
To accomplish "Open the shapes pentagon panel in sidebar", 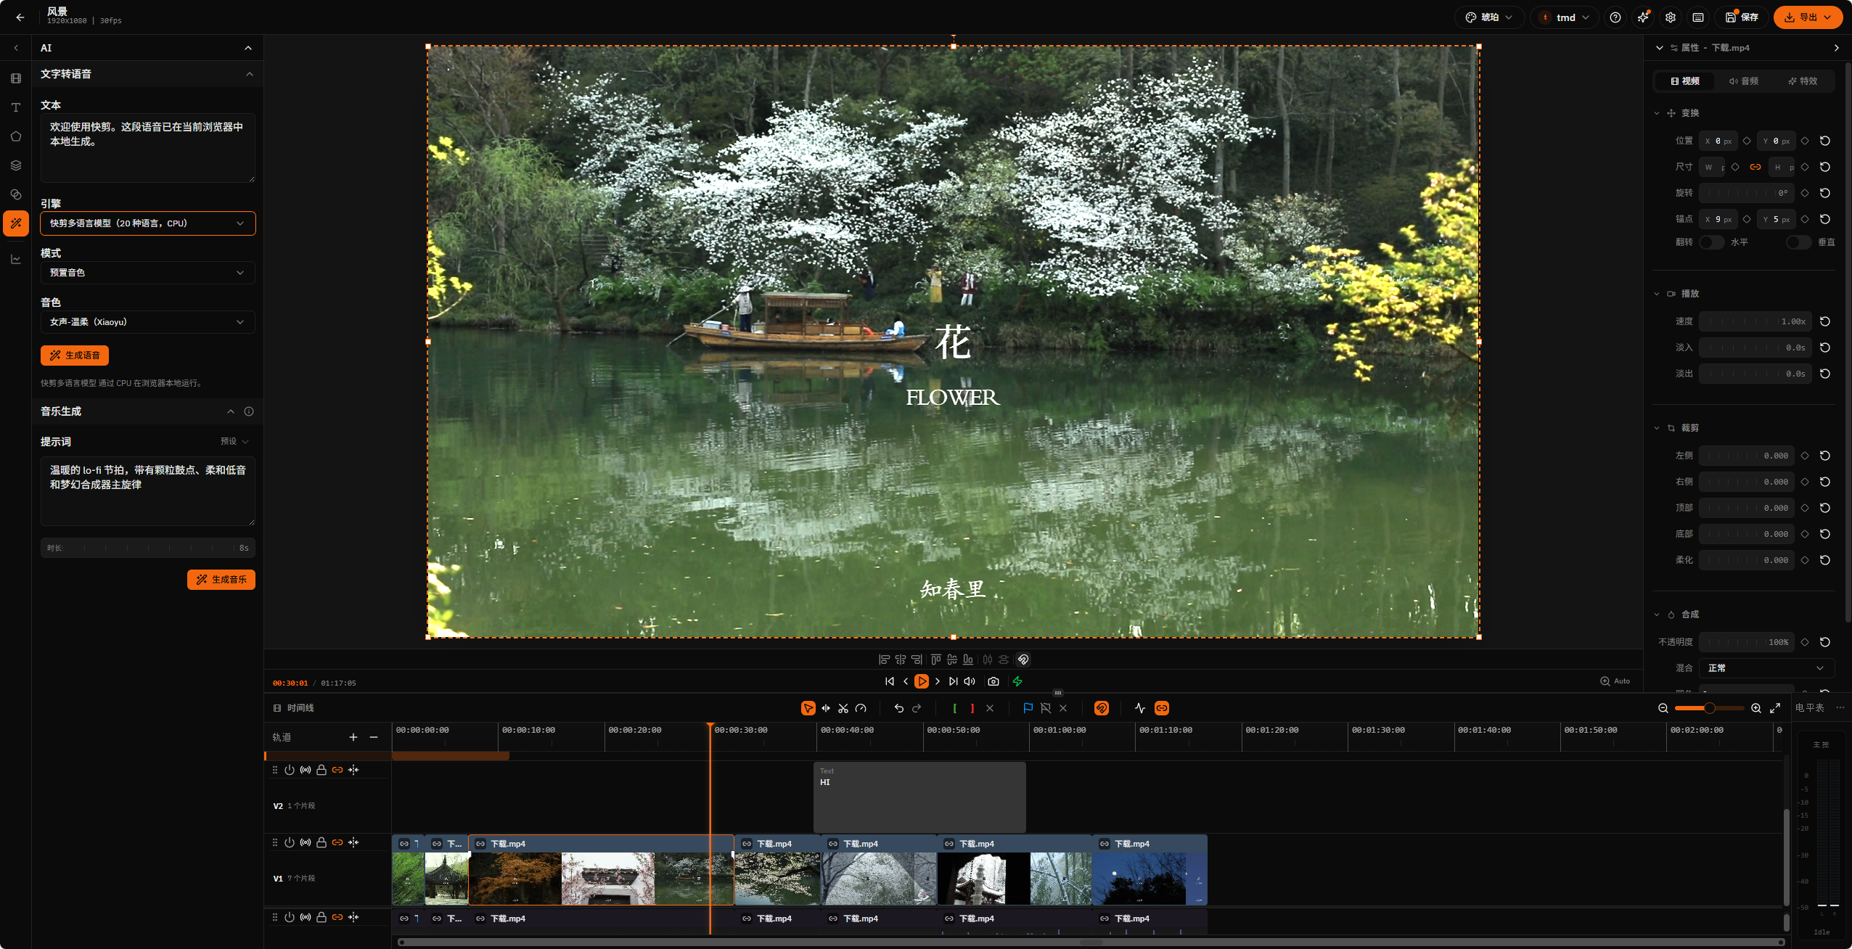I will click(16, 136).
